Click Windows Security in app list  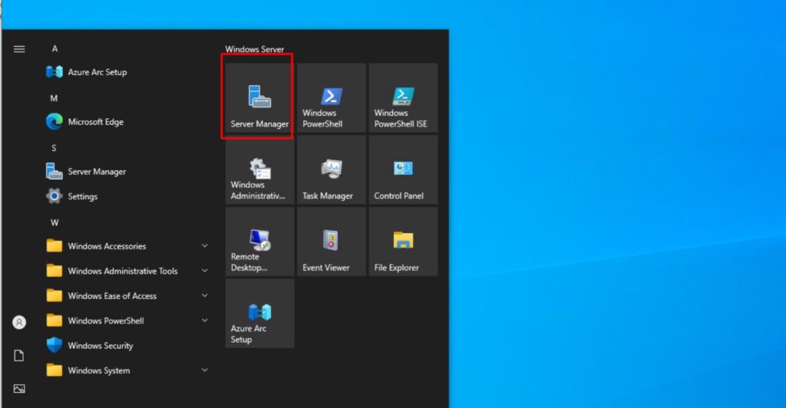[100, 346]
